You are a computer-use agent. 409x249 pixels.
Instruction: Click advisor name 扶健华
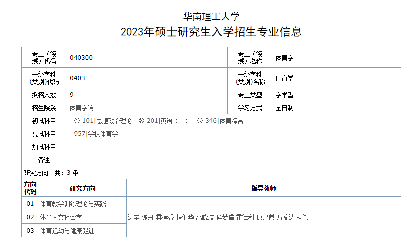click(185, 217)
